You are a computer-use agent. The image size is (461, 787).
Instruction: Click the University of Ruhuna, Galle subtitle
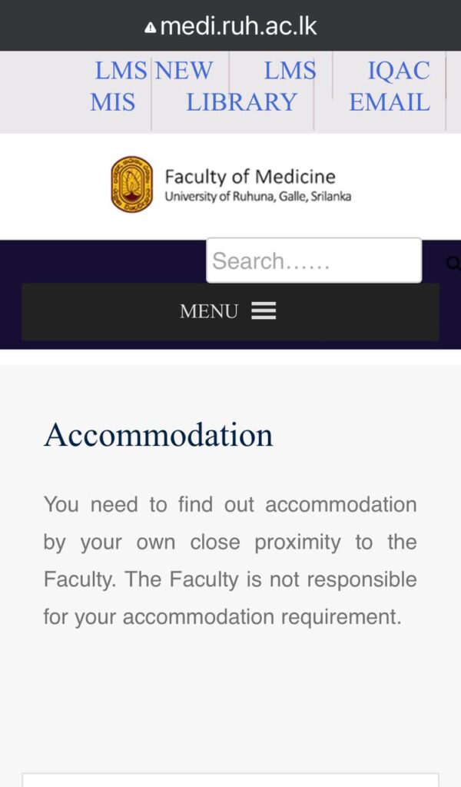coord(257,197)
